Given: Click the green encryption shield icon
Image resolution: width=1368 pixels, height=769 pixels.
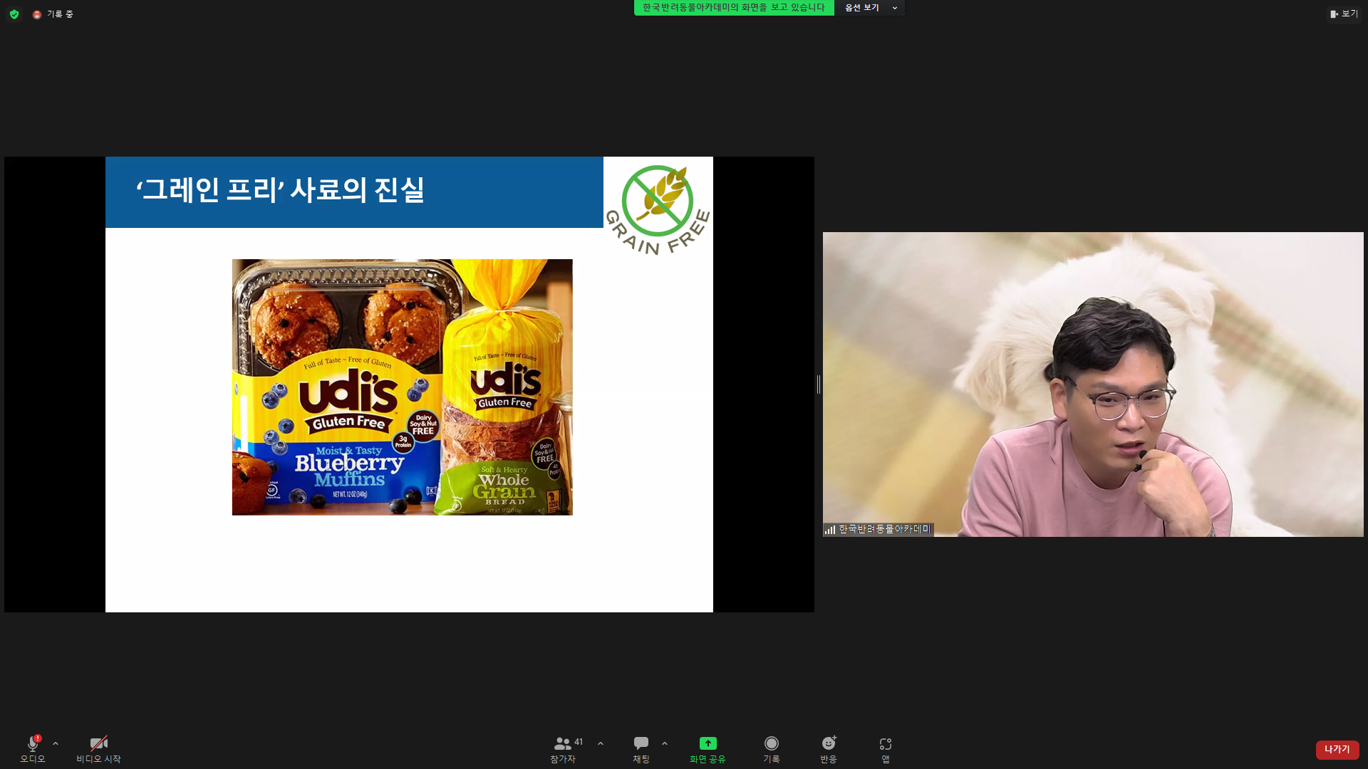Looking at the screenshot, I should tap(14, 14).
